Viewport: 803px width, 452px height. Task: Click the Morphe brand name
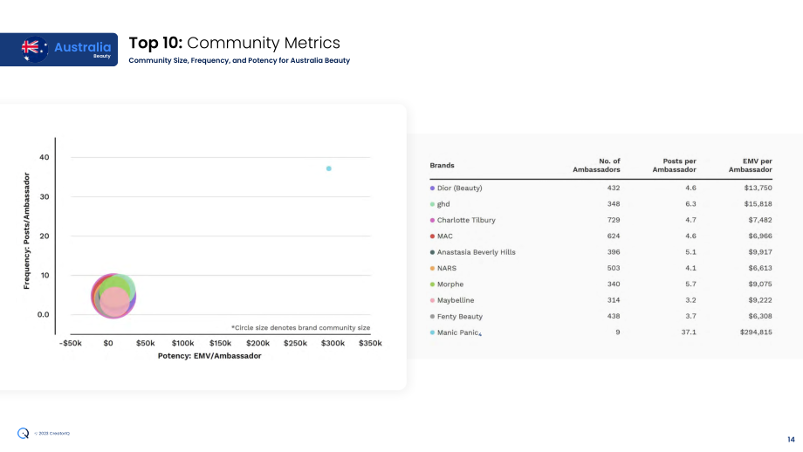(450, 284)
